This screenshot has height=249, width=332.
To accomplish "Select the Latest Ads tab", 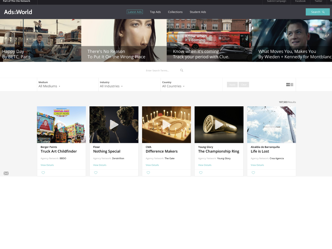I will 135,12.
